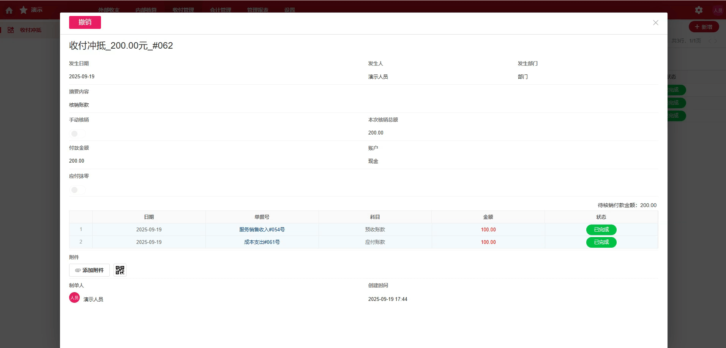Toggle the 应付抹零 switch
This screenshot has height=348, width=726.
click(x=77, y=190)
